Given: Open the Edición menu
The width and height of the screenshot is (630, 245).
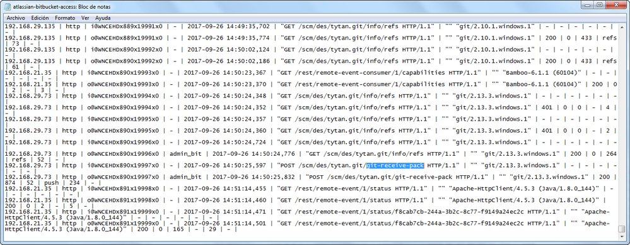Looking at the screenshot, I should point(40,18).
